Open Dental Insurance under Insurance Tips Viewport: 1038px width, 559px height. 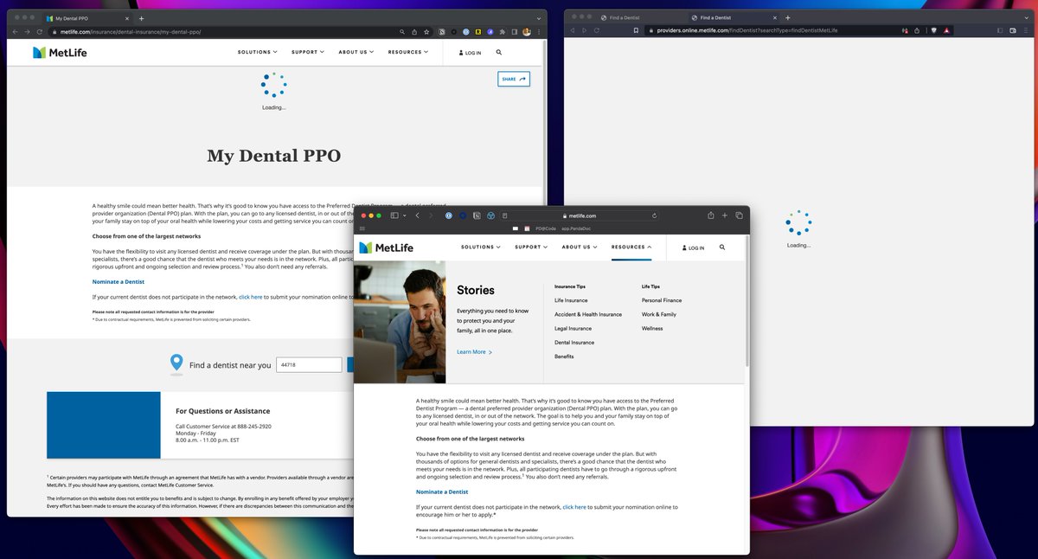574,343
